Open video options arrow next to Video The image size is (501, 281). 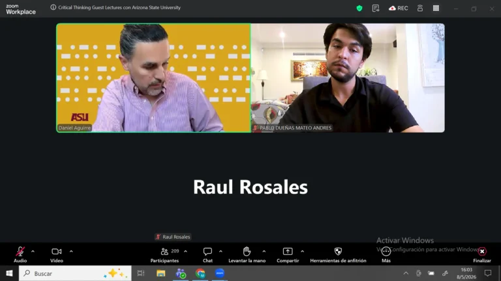[71, 251]
